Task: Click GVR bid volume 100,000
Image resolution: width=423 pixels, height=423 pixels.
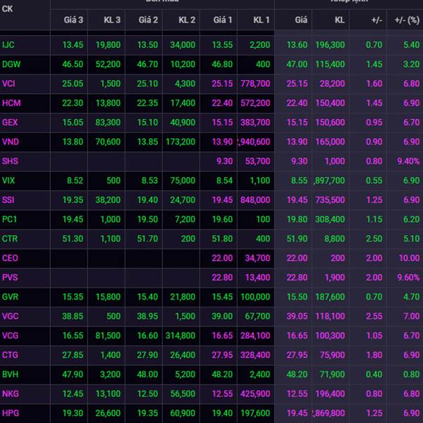Action: click(255, 297)
